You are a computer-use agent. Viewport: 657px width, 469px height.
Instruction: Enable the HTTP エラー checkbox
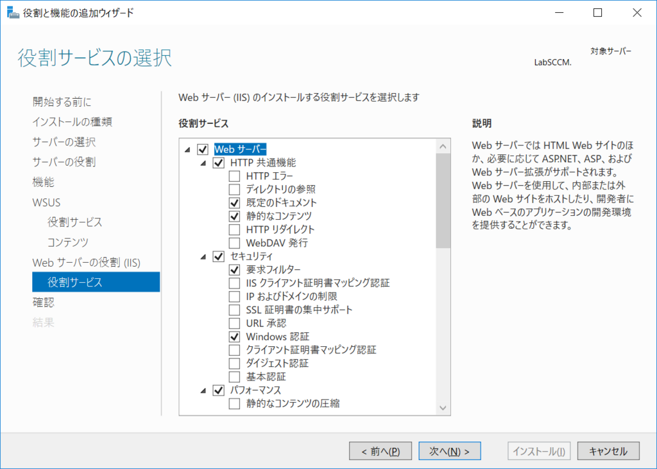point(235,176)
